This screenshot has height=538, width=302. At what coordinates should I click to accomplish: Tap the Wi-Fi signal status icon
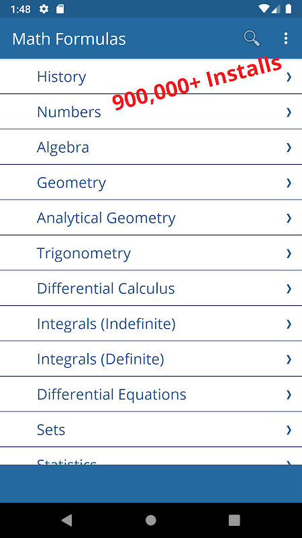pos(264,9)
